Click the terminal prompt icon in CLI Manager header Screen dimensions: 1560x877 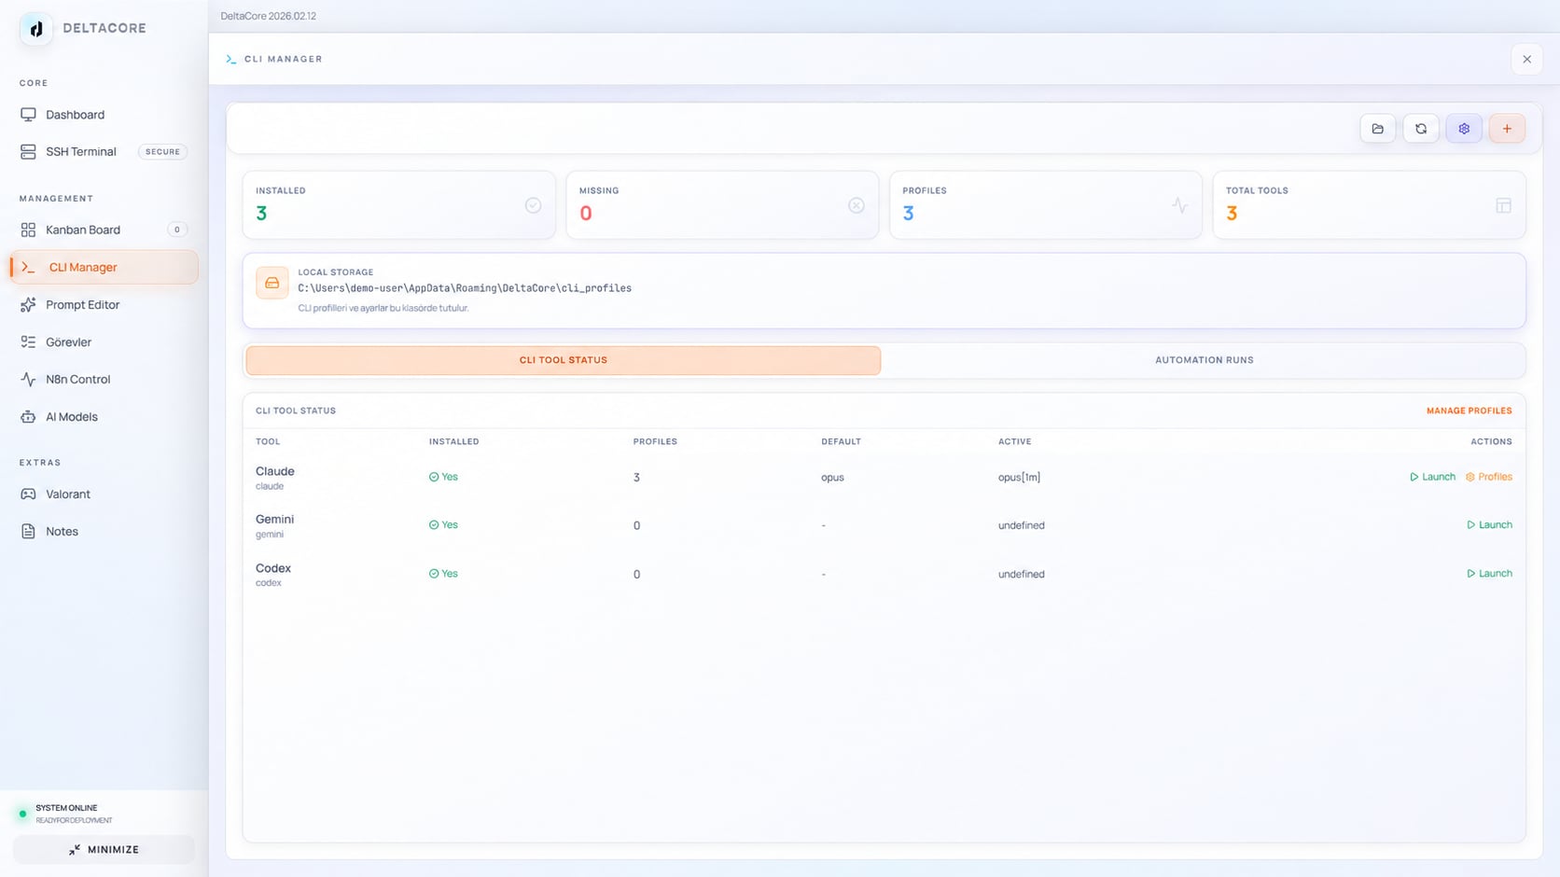pyautogui.click(x=230, y=59)
